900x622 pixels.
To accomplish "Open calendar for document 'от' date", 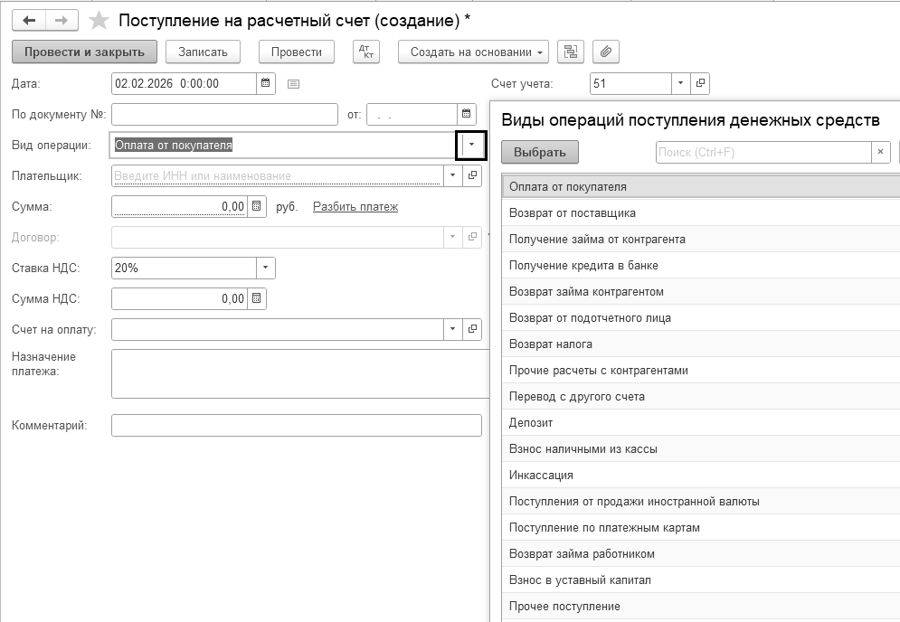I will click(x=466, y=114).
